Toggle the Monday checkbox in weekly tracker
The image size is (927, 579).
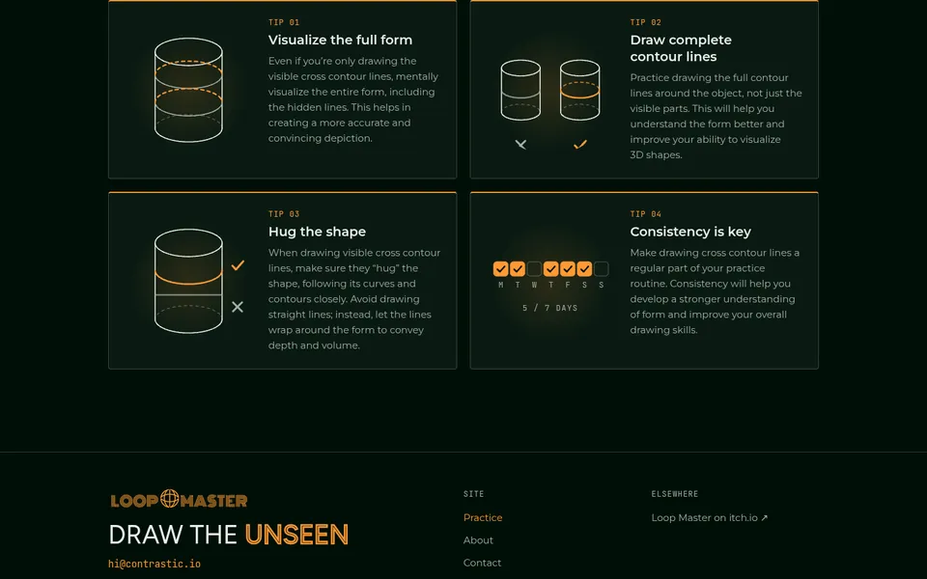pos(501,269)
